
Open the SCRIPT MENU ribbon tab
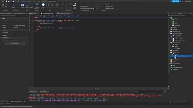[52, 1]
